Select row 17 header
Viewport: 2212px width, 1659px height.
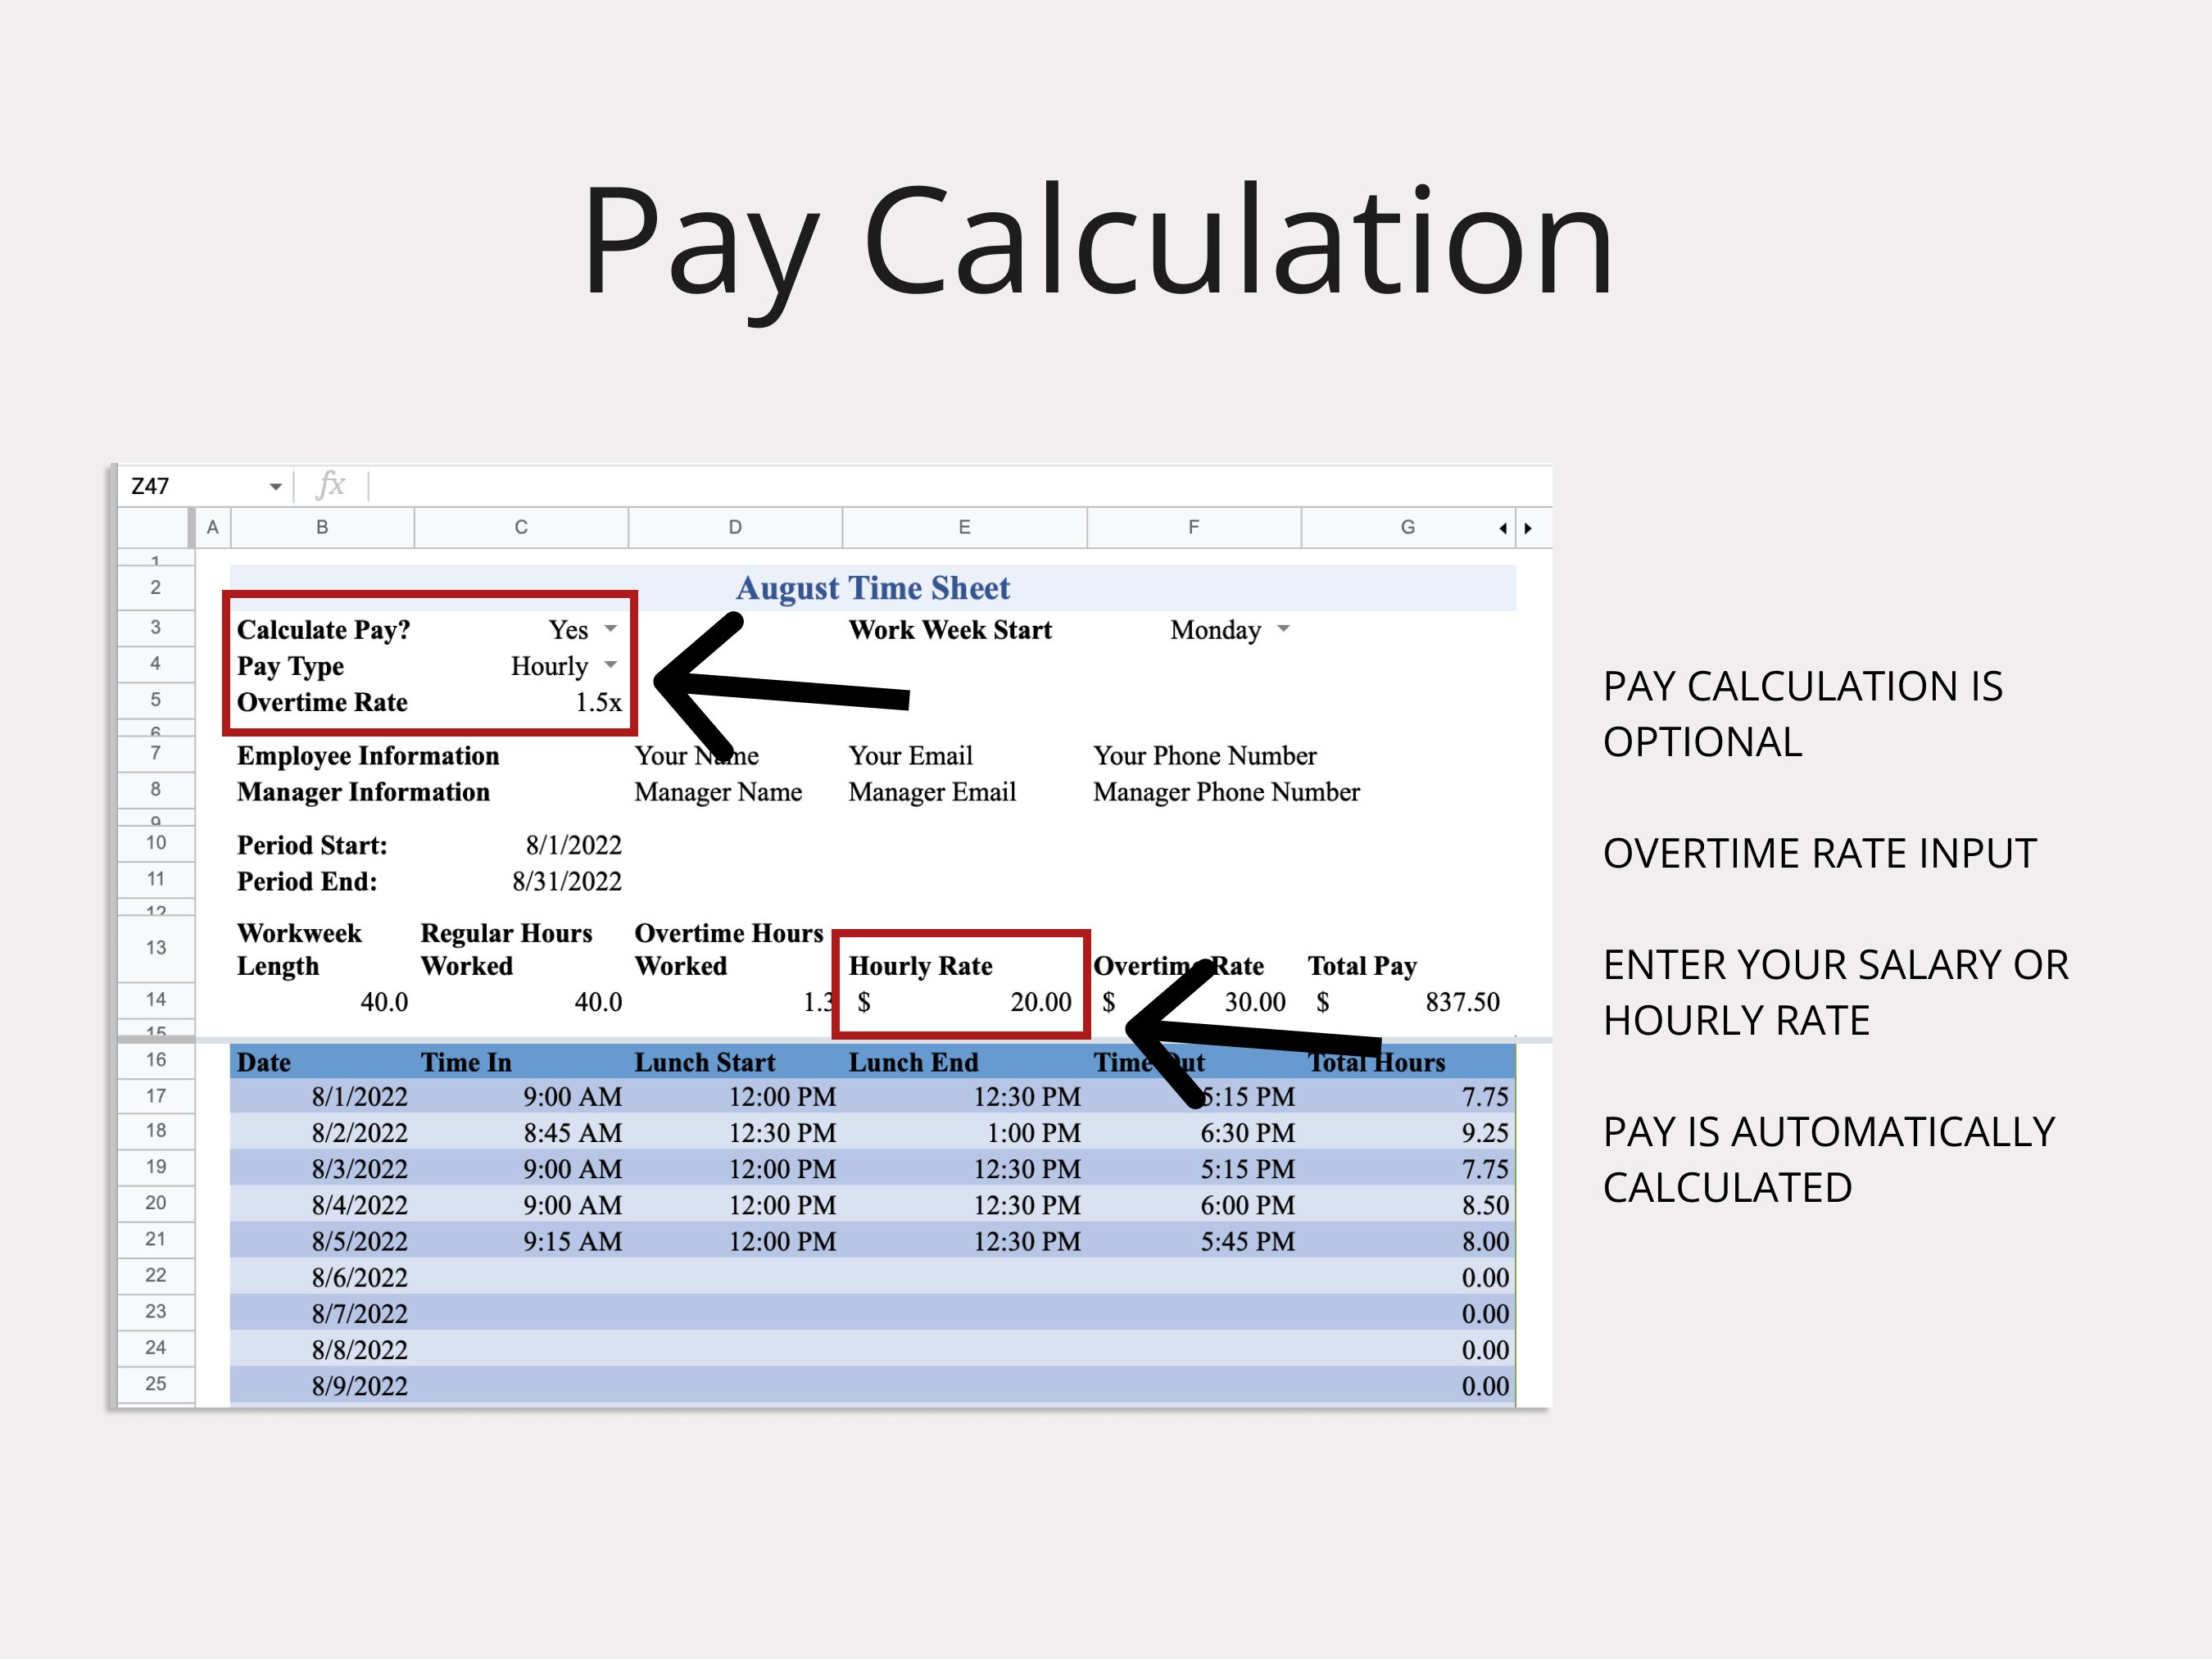(x=156, y=1096)
